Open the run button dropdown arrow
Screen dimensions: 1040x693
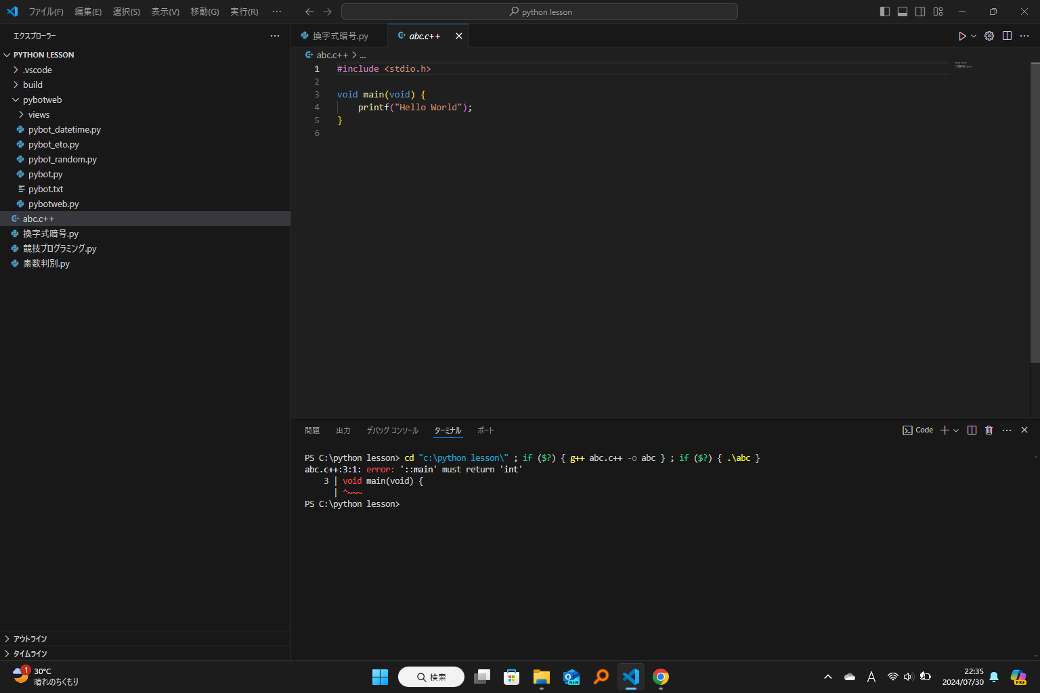[x=974, y=36]
